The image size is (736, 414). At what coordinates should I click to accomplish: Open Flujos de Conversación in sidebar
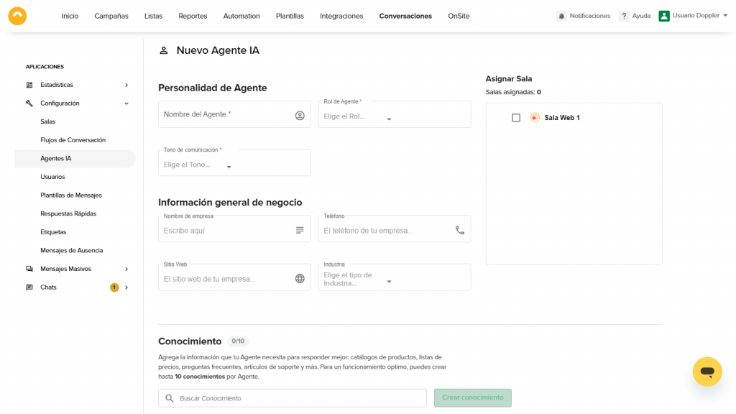pos(73,140)
